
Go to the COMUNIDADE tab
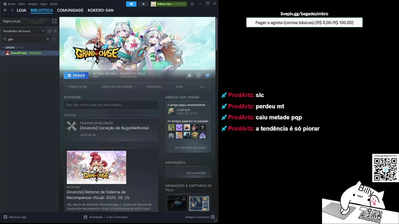pos(70,10)
